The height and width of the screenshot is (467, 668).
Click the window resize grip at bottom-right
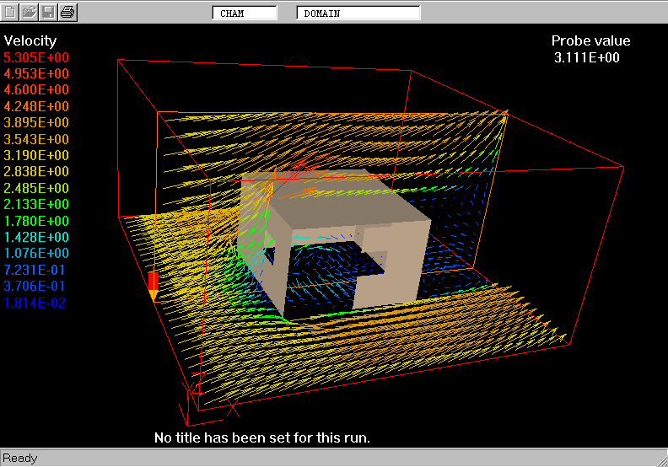pyautogui.click(x=660, y=459)
